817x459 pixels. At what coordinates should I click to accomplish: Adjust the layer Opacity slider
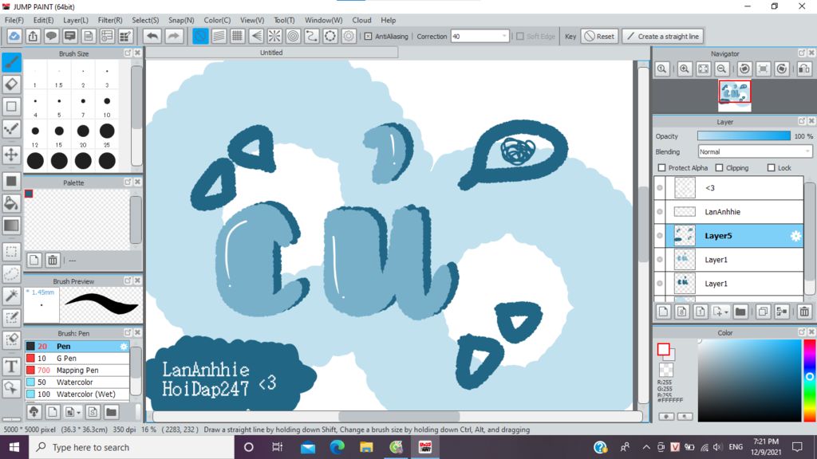pyautogui.click(x=744, y=135)
